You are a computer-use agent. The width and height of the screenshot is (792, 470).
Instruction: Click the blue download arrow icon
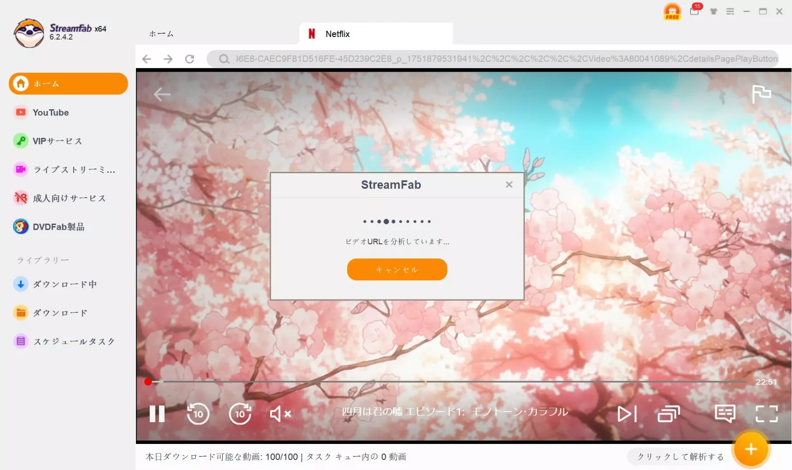coord(20,284)
